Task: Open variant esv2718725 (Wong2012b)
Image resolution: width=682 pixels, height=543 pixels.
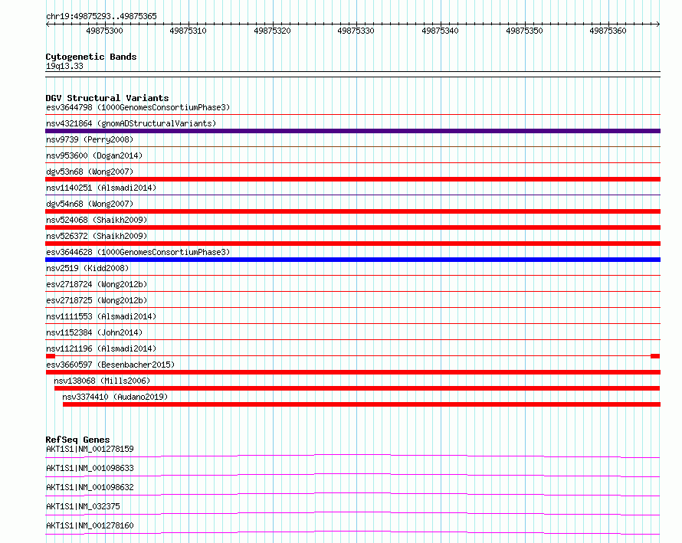Action: (x=97, y=300)
